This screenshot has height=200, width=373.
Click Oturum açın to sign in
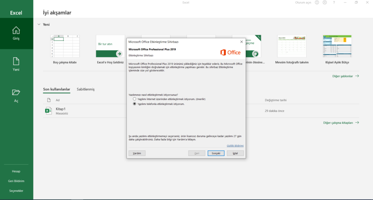(x=303, y=2)
